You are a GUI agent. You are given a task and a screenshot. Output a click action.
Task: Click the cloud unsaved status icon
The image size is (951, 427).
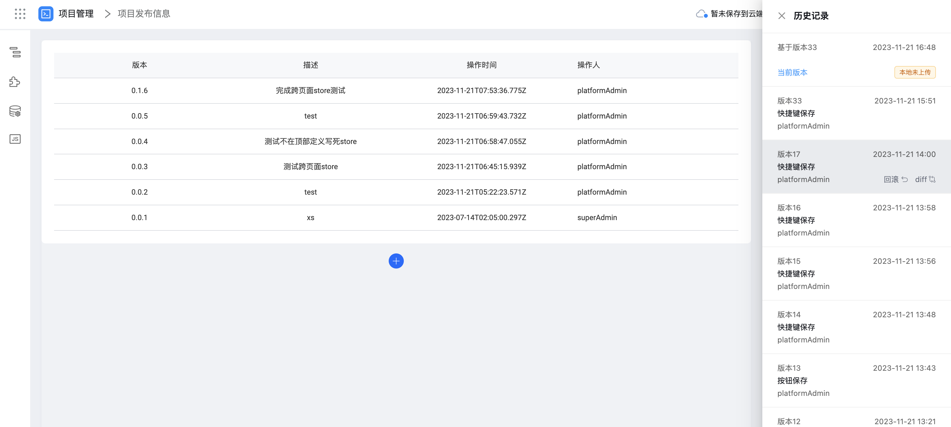[701, 14]
